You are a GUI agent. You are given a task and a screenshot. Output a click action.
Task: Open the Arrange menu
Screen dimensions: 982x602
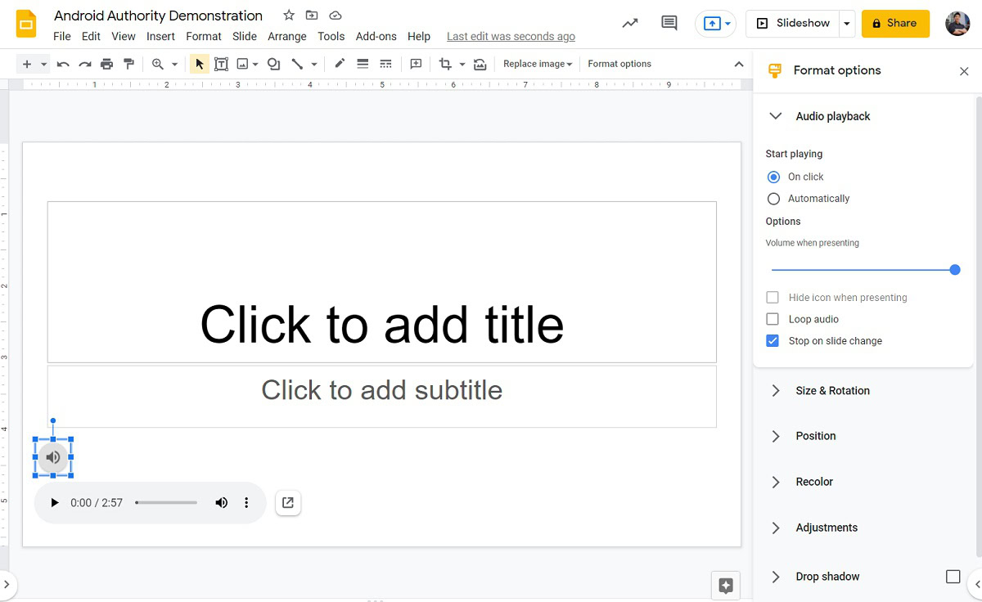coord(287,36)
